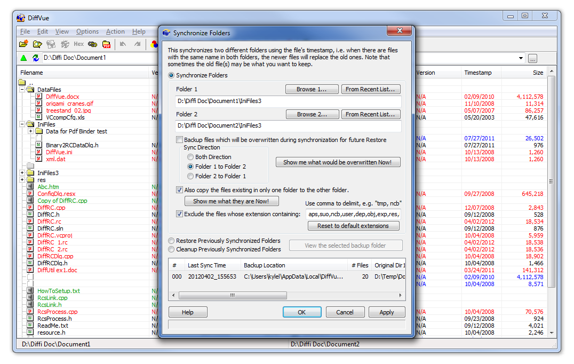Click the PDF folder toolbar icon
The width and height of the screenshot is (574, 364).
(x=106, y=44)
